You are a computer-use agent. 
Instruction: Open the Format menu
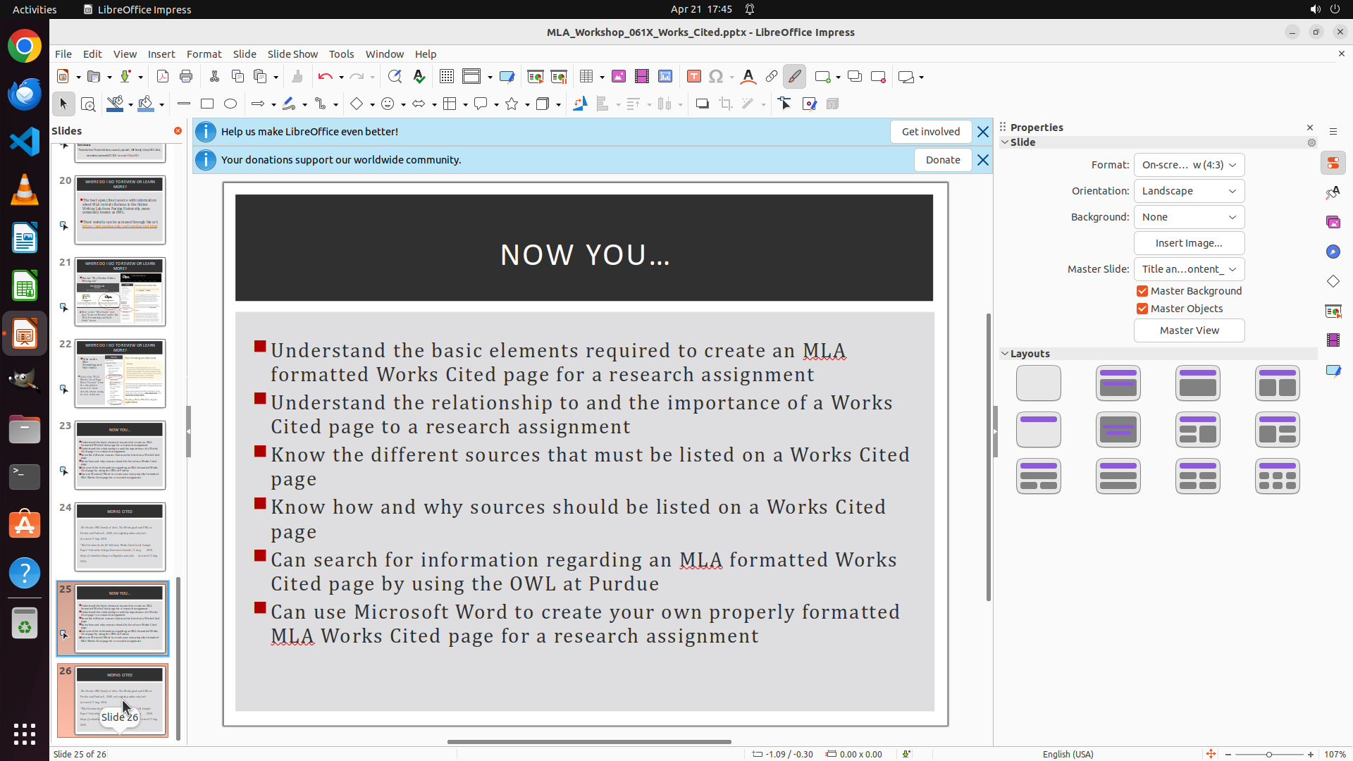point(204,54)
